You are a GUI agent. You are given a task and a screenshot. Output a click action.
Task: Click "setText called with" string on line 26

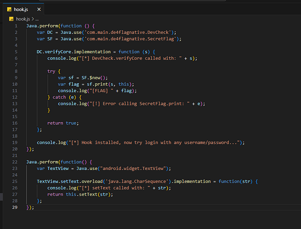click(x=114, y=188)
